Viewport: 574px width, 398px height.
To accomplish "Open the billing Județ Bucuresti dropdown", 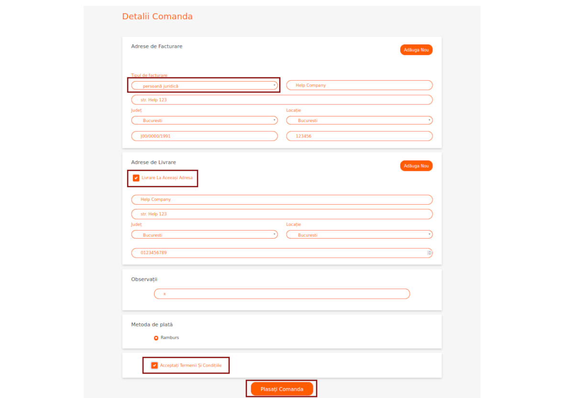I will pos(204,121).
